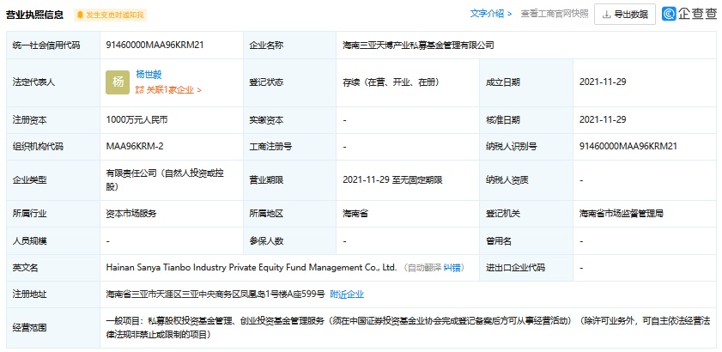The height and width of the screenshot is (352, 722).
Task: Click the 曾用名 label
Action: 498,241
